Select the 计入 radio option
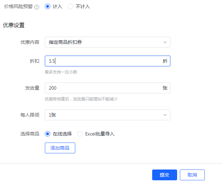Image resolution: width=222 pixels, height=184 pixels. (48, 7)
